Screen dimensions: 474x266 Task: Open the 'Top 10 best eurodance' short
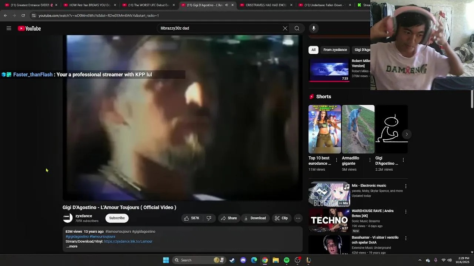tap(325, 129)
